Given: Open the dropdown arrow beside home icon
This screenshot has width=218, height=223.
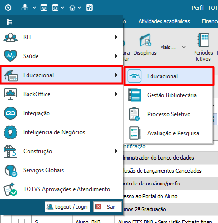Looking at the screenshot, I should pyautogui.click(x=79, y=8).
